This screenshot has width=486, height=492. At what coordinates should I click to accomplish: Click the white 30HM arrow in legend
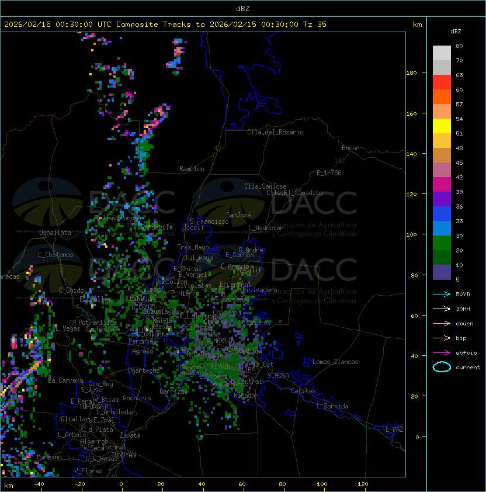pyautogui.click(x=442, y=309)
